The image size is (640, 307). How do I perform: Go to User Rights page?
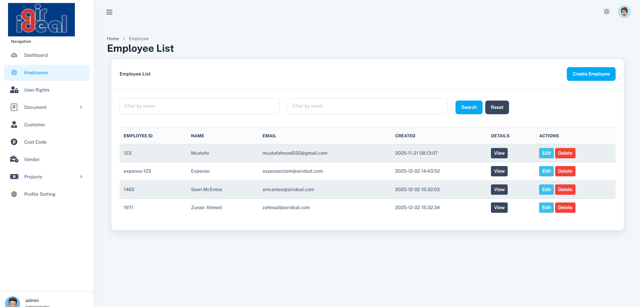[47, 90]
